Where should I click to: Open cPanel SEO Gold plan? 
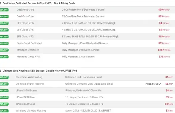(x=25, y=104)
